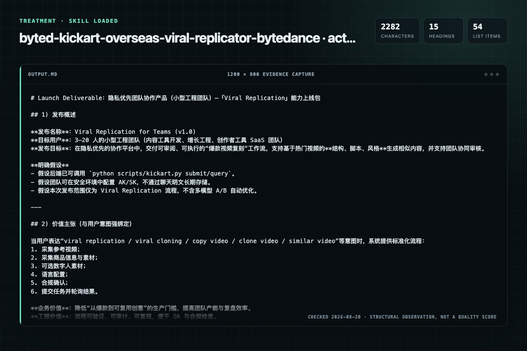Click the line mentioning 'python scripts/kickart.py submit/query'

133,174
